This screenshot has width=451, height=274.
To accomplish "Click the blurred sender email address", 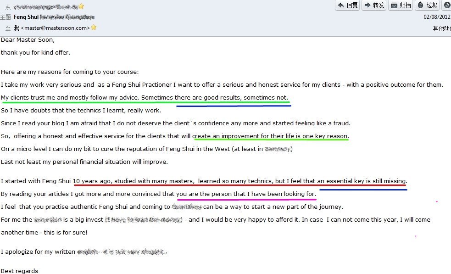I will [45, 6].
